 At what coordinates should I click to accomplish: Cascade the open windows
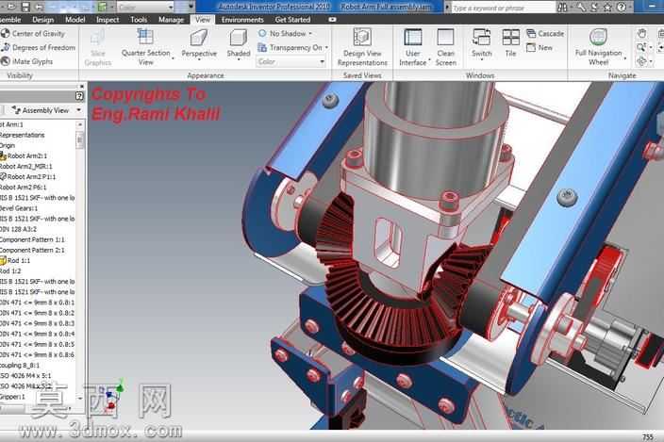point(545,33)
